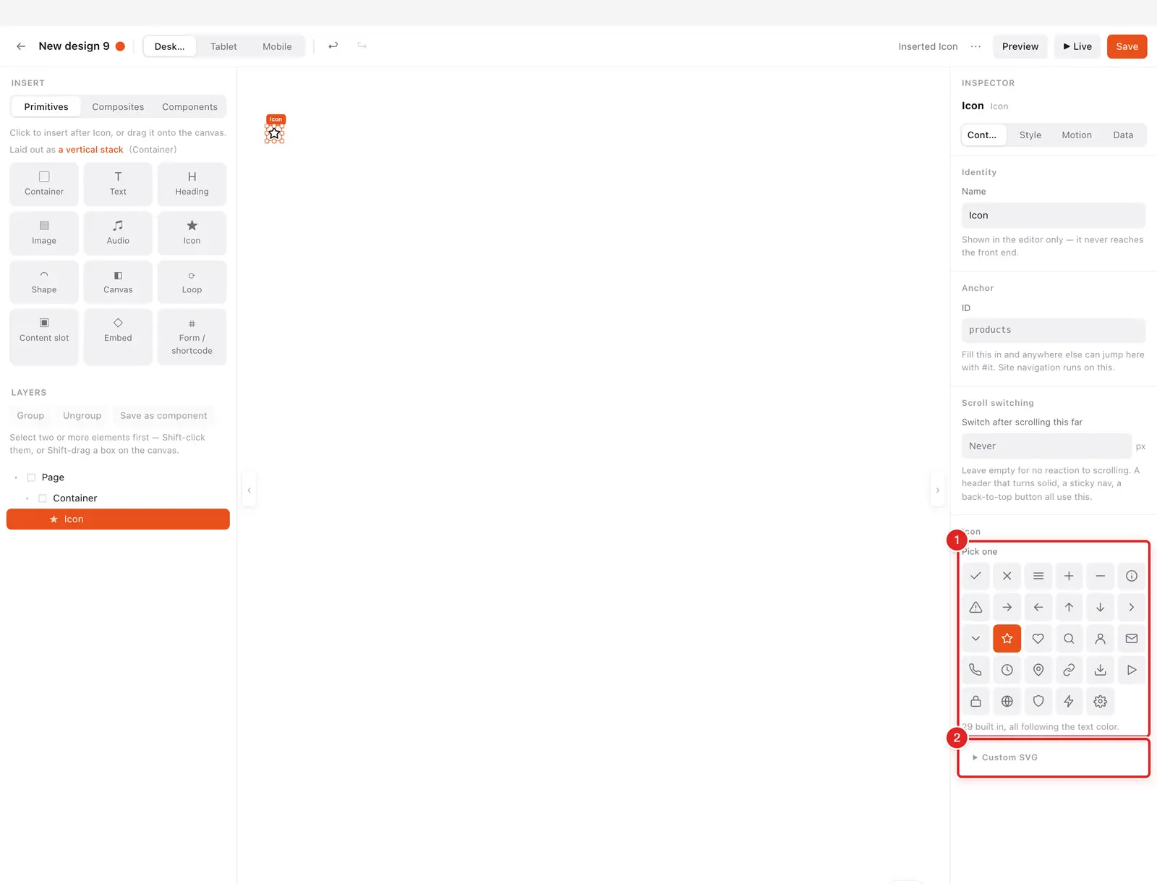1157x884 pixels.
Task: Click the undo arrow in the toolbar
Action: 333,46
